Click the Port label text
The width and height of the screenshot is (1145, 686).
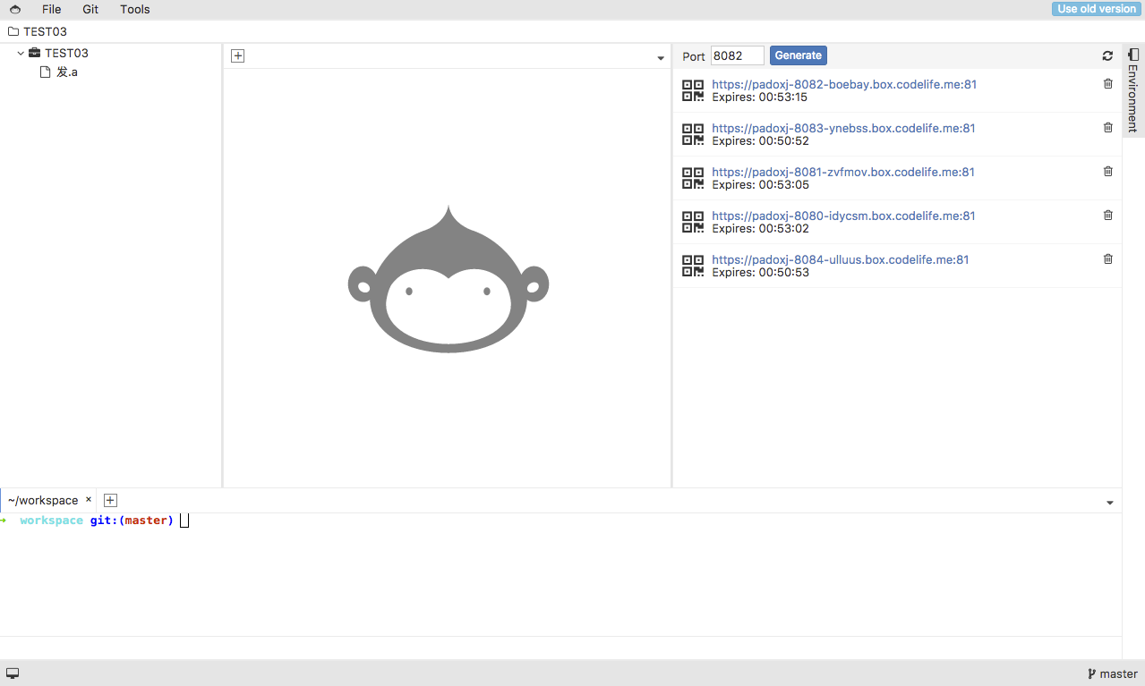pos(694,56)
